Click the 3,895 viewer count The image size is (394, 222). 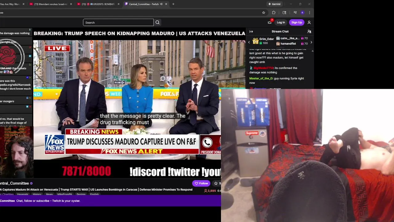210,191
